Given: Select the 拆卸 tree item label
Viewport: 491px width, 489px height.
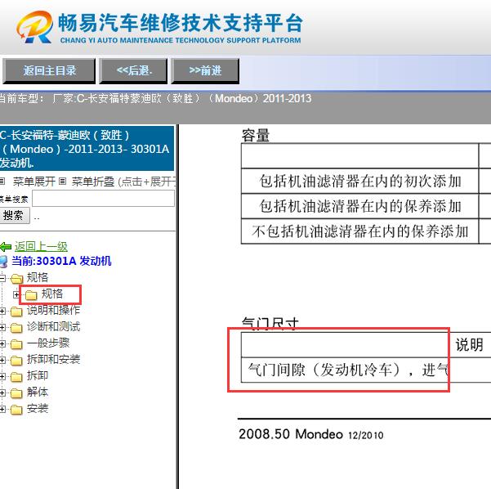Looking at the screenshot, I should pos(38,376).
